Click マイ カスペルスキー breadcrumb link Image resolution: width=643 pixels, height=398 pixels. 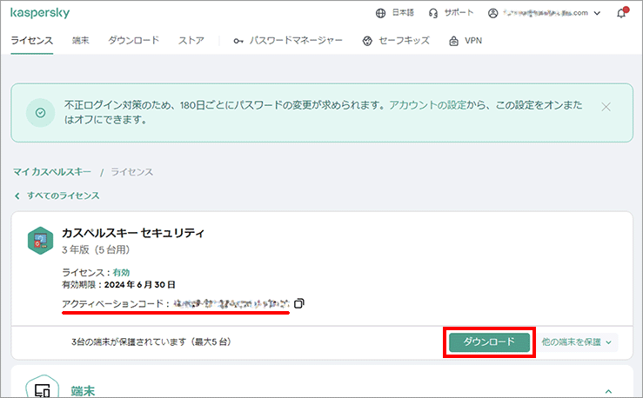tap(52, 172)
